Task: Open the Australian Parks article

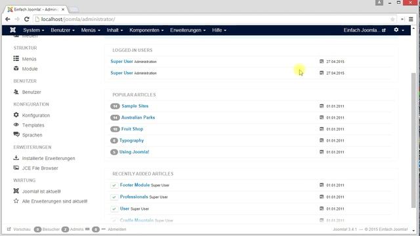Action: click(x=138, y=117)
